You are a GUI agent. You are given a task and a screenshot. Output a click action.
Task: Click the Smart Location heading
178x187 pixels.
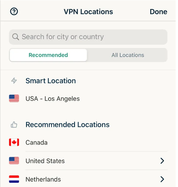pos(51,81)
